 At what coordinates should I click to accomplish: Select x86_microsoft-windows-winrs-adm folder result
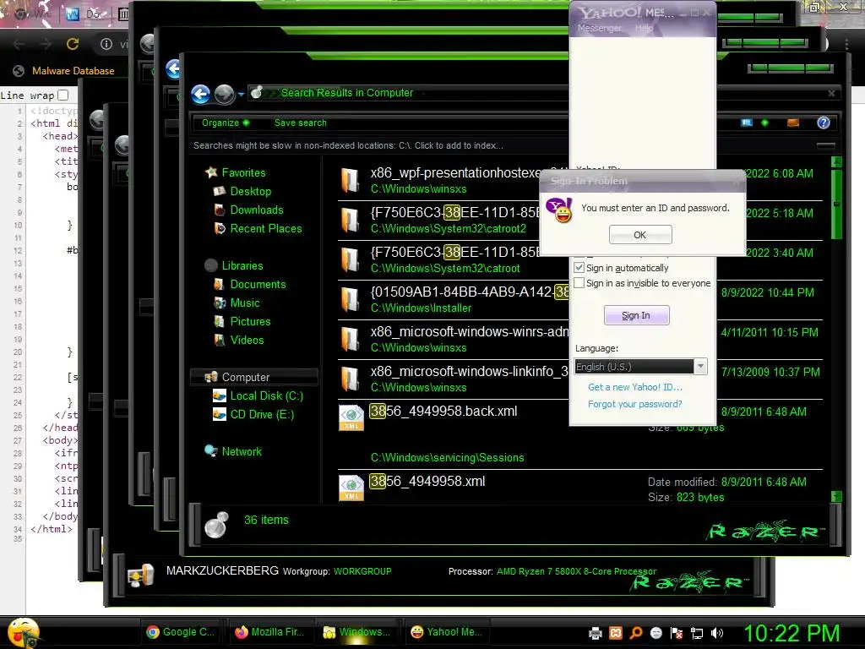453,340
